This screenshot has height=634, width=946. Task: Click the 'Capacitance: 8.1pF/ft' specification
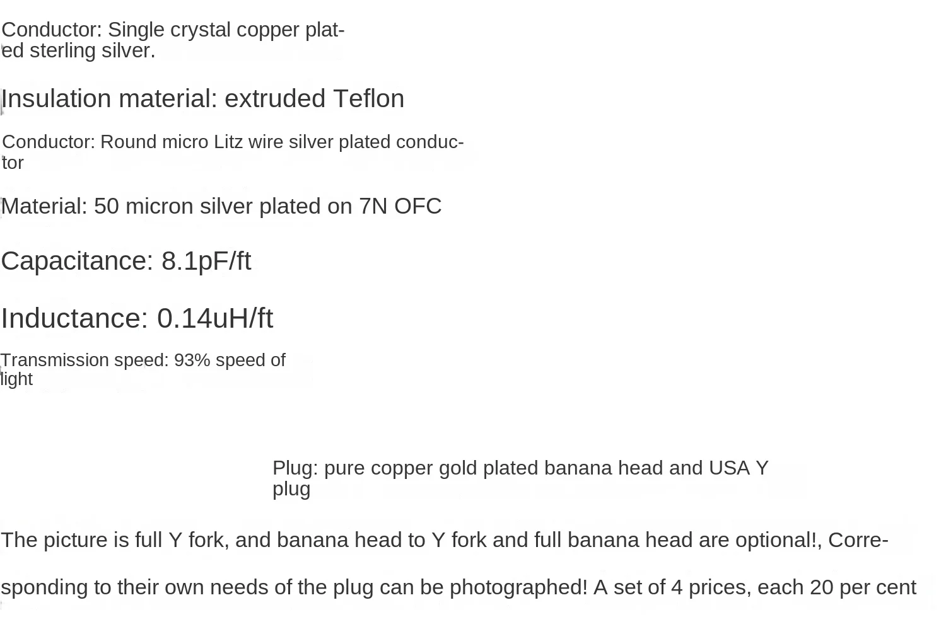point(126,261)
